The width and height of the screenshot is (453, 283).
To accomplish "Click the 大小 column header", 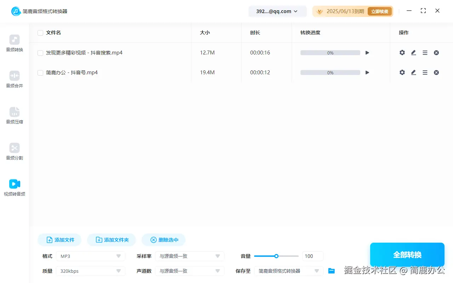I will coord(205,33).
